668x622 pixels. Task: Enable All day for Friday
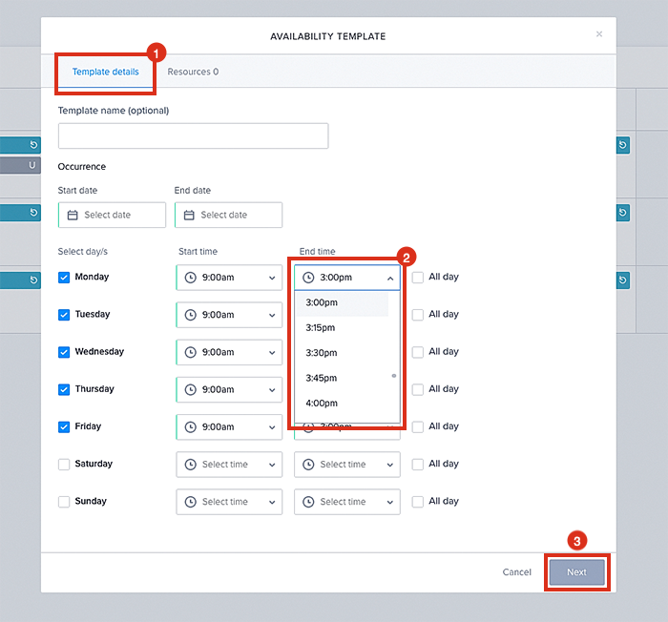[418, 426]
